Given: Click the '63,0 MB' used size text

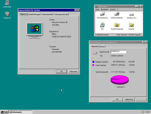Looking at the screenshot, I should click(131, 62).
